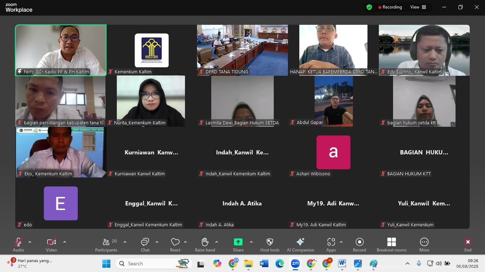Select HANAPI KETUA BAPEMPERDA video tile
Screen dimensions: 485x272
click(x=333, y=50)
